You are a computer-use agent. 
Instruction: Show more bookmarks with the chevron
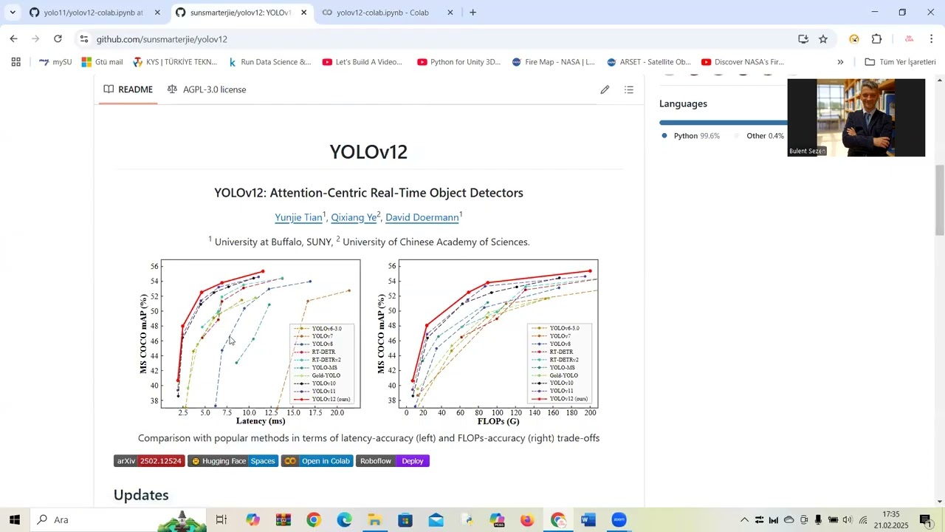coord(840,62)
